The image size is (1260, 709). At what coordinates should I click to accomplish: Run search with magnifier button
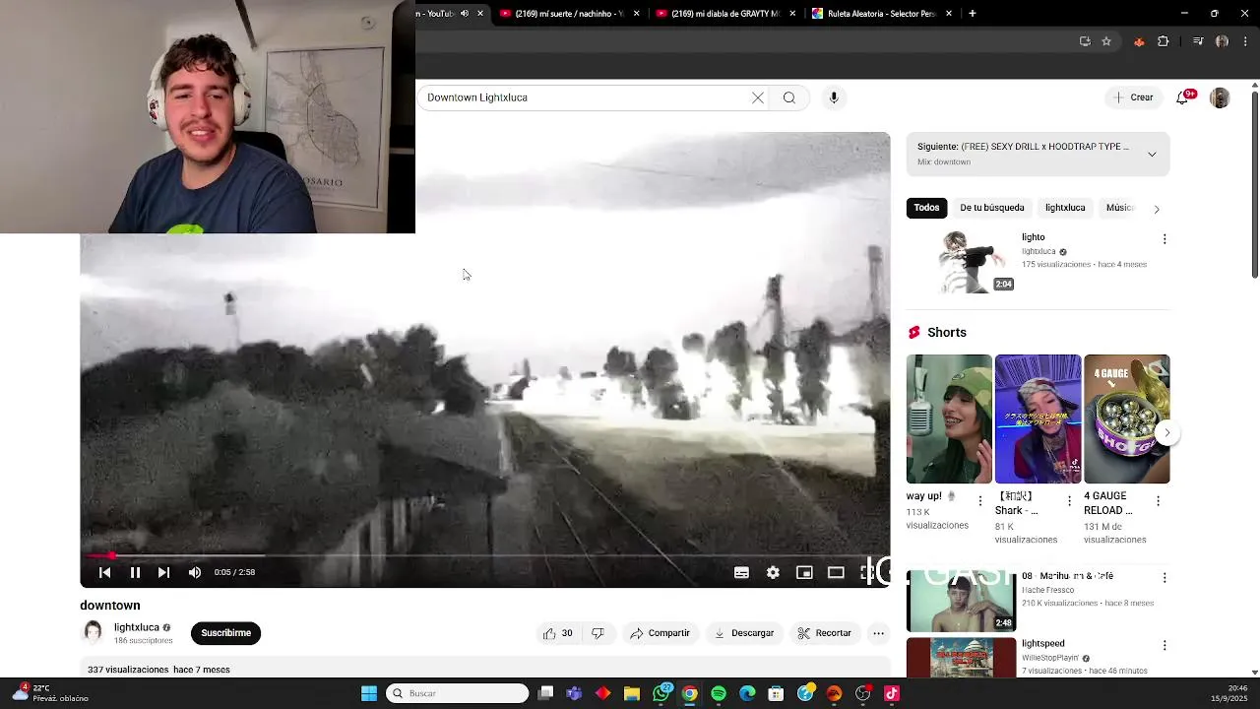coord(789,97)
